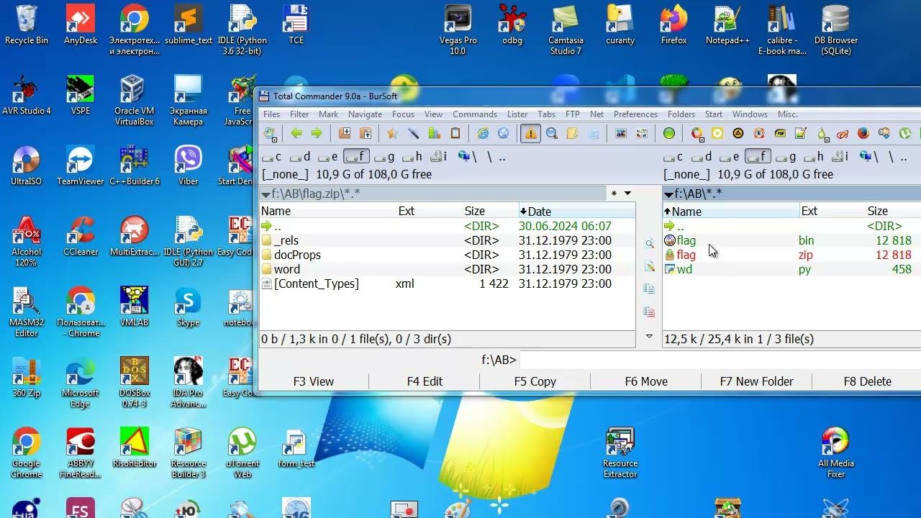Click the yellow play button toolbar icon
The height and width of the screenshot is (518, 921).
(x=717, y=133)
